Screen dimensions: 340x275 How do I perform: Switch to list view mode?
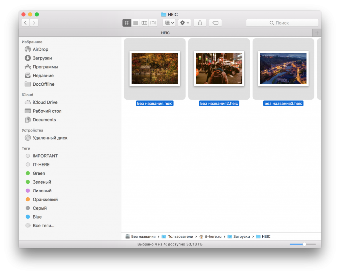(135, 23)
